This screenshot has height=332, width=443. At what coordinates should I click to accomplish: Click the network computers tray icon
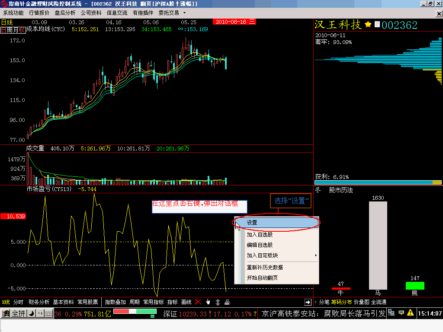(x=391, y=313)
